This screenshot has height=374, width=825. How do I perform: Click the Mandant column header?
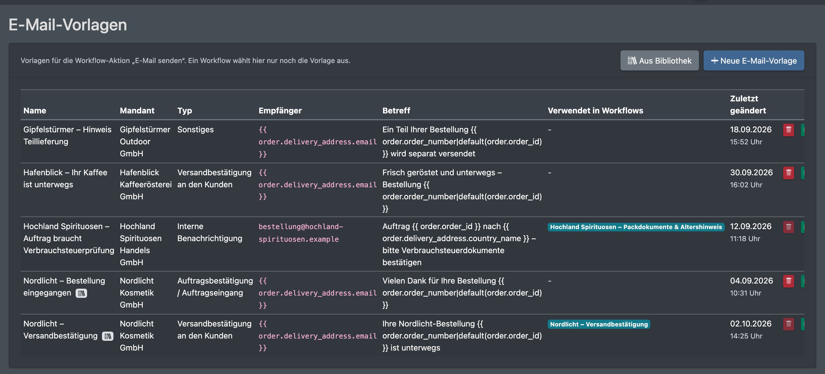pyautogui.click(x=137, y=111)
